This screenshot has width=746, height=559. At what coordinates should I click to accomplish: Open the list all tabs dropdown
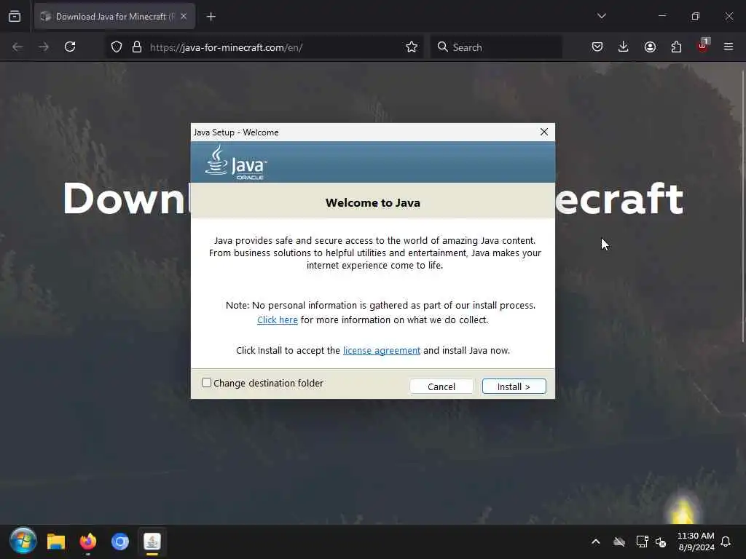click(601, 16)
